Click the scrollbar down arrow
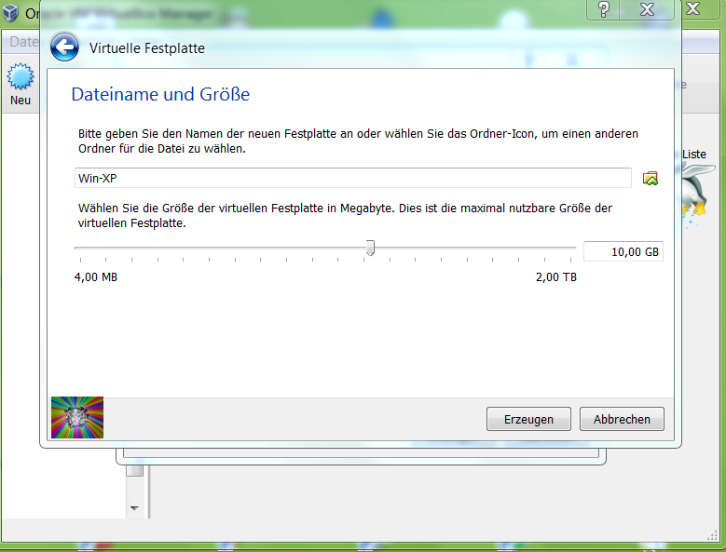 (134, 508)
